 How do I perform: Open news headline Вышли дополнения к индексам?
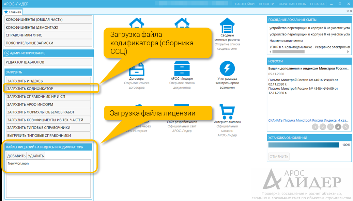pos(309,68)
